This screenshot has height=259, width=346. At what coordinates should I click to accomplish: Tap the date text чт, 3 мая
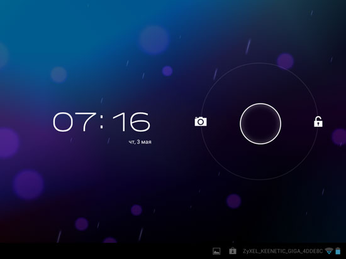tap(140, 142)
